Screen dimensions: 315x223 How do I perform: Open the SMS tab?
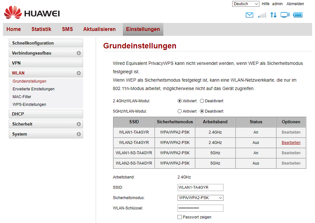[x=67, y=29]
